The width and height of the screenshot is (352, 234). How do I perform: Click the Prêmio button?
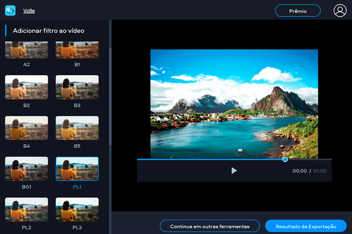(x=297, y=11)
